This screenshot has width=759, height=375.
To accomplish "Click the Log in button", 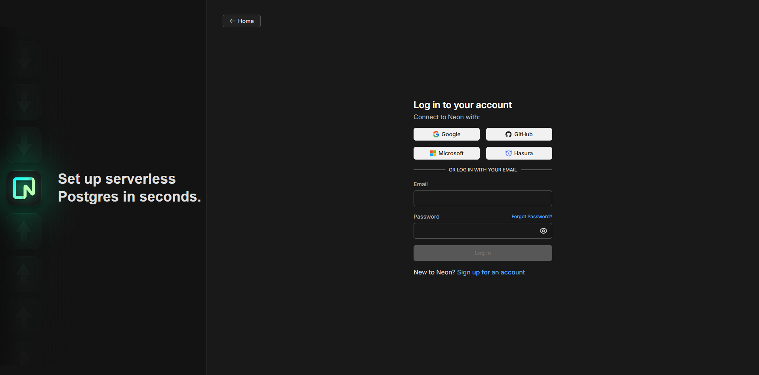I will (x=483, y=253).
